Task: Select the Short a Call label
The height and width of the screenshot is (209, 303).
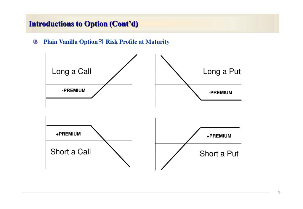Action: pos(70,152)
